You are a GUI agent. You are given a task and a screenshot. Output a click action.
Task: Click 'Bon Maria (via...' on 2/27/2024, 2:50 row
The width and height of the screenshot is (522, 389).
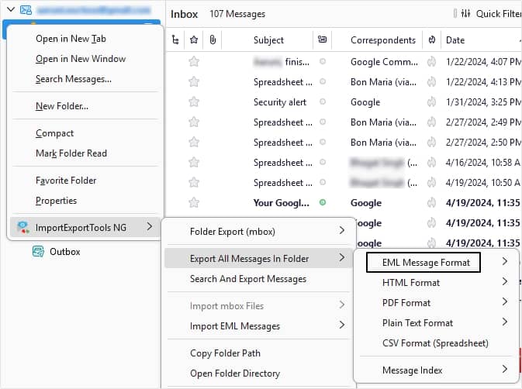coord(383,143)
